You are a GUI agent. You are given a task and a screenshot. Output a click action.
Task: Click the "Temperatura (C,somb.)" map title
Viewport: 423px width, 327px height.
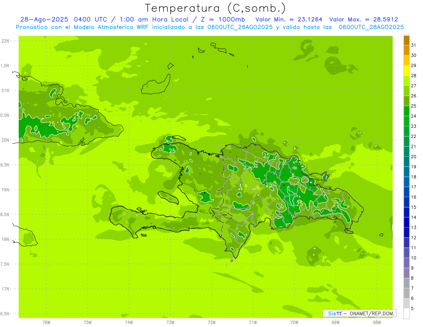(215, 8)
